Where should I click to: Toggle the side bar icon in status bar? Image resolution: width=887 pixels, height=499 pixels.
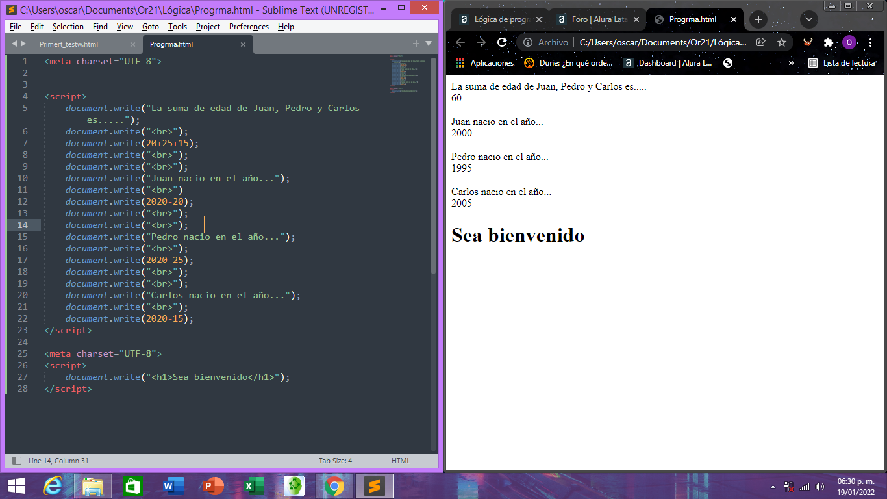pos(17,461)
